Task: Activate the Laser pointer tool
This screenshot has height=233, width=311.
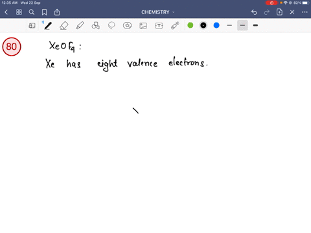Action: click(x=175, y=25)
